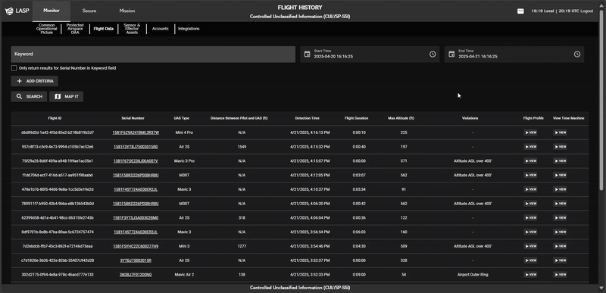
Task: Switch to the Secure tab
Action: pos(89,11)
